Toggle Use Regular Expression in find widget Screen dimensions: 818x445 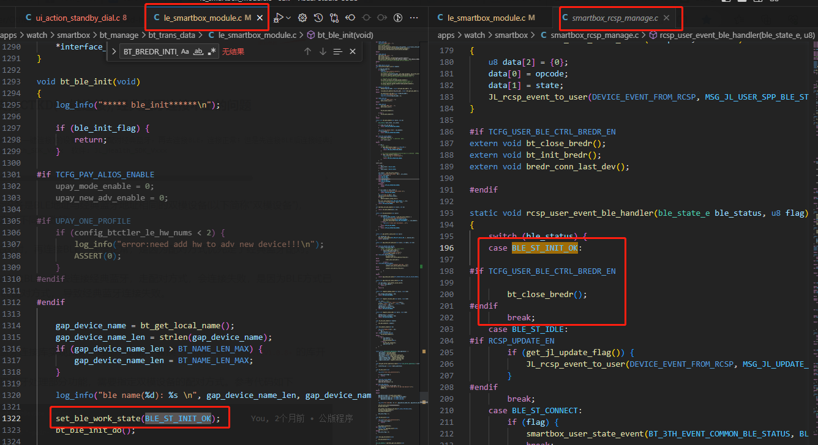pyautogui.click(x=212, y=51)
